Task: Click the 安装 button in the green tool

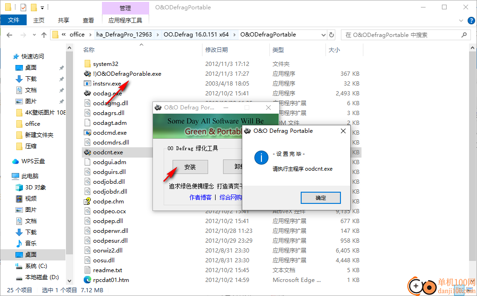Action: (x=190, y=167)
